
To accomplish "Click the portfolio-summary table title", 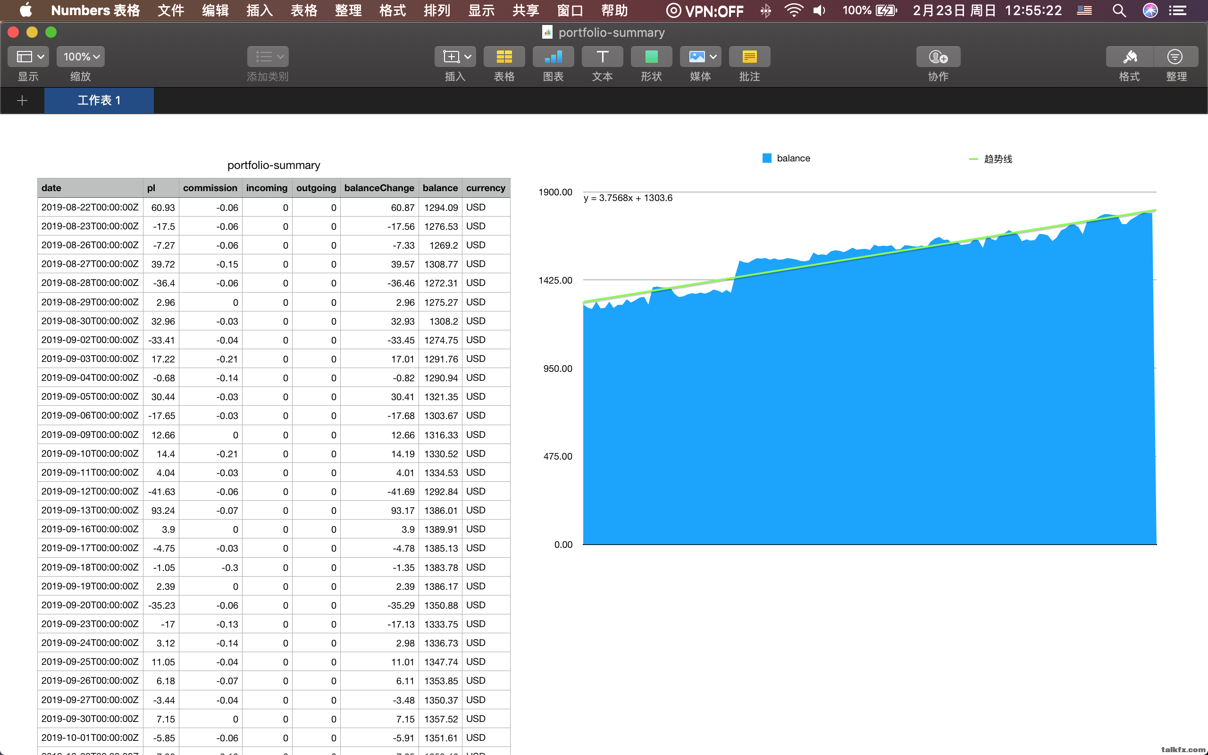I will (274, 165).
